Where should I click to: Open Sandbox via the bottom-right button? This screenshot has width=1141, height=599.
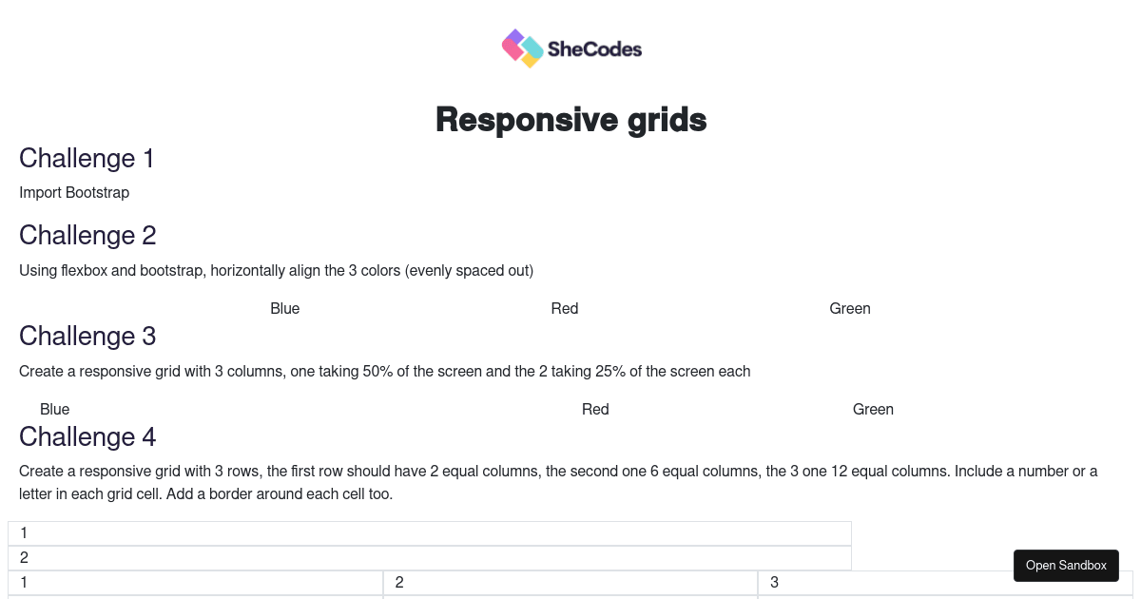[x=1066, y=565]
